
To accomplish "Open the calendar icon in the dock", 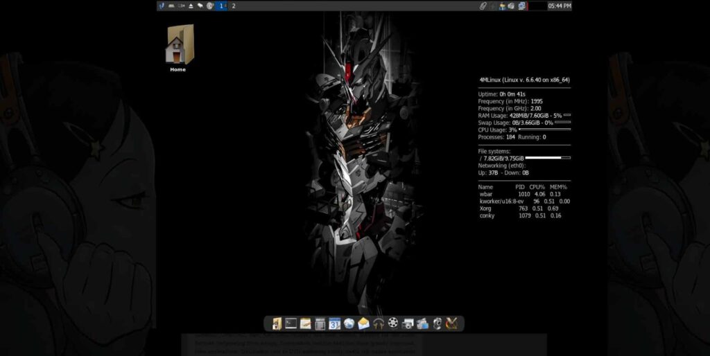I will (335, 323).
